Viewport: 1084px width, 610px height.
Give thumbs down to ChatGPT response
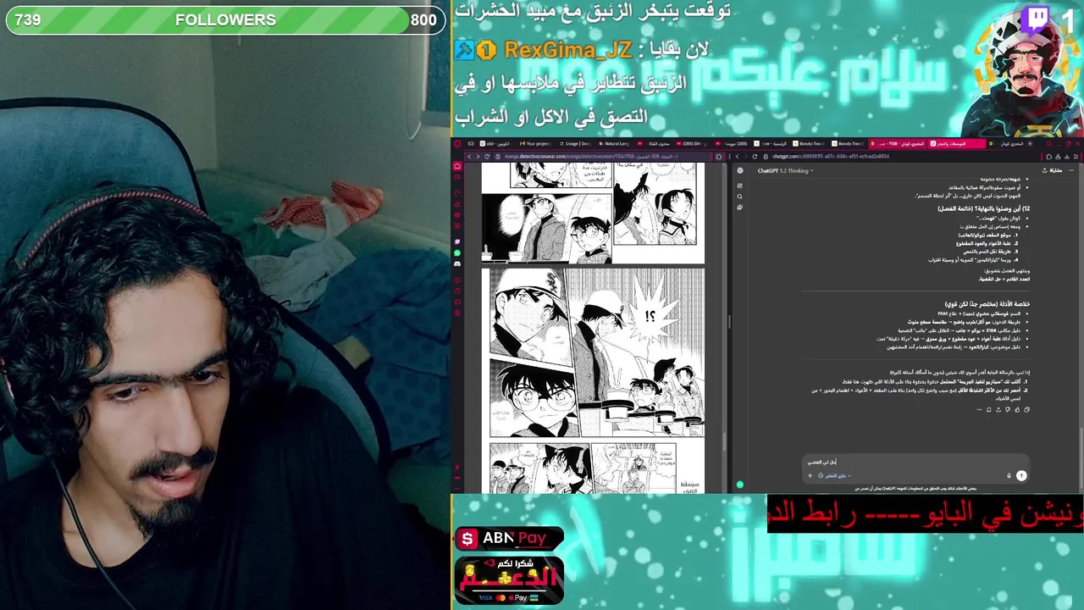point(1008,410)
